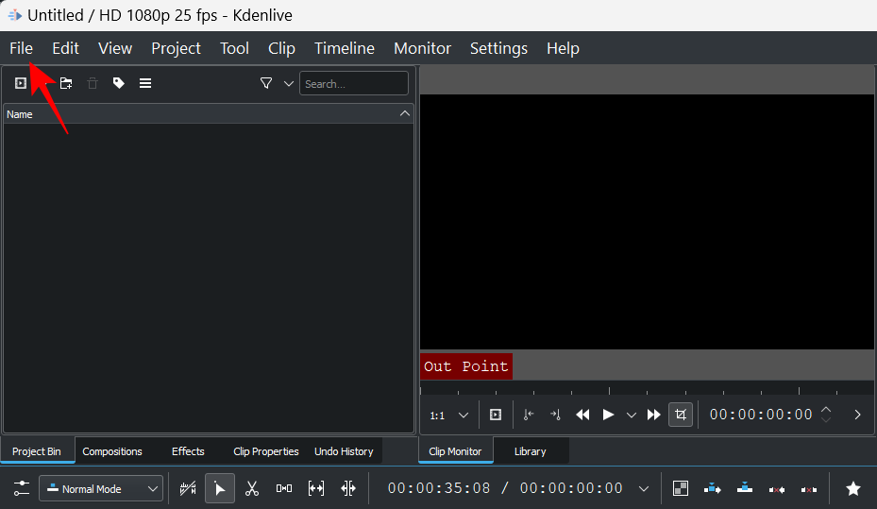877x509 pixels.
Task: Select the Spacer tool
Action: [x=316, y=488]
